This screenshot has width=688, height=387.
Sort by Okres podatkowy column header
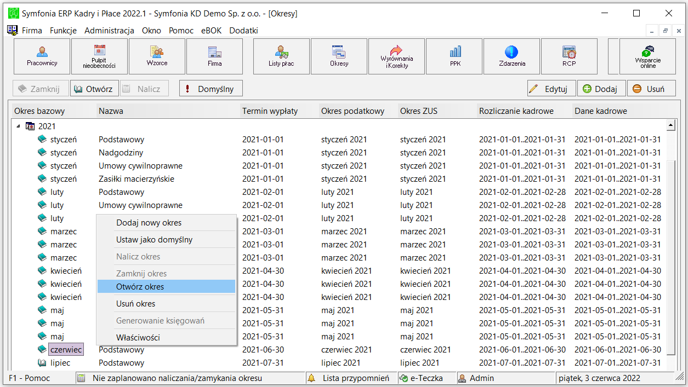[359, 111]
